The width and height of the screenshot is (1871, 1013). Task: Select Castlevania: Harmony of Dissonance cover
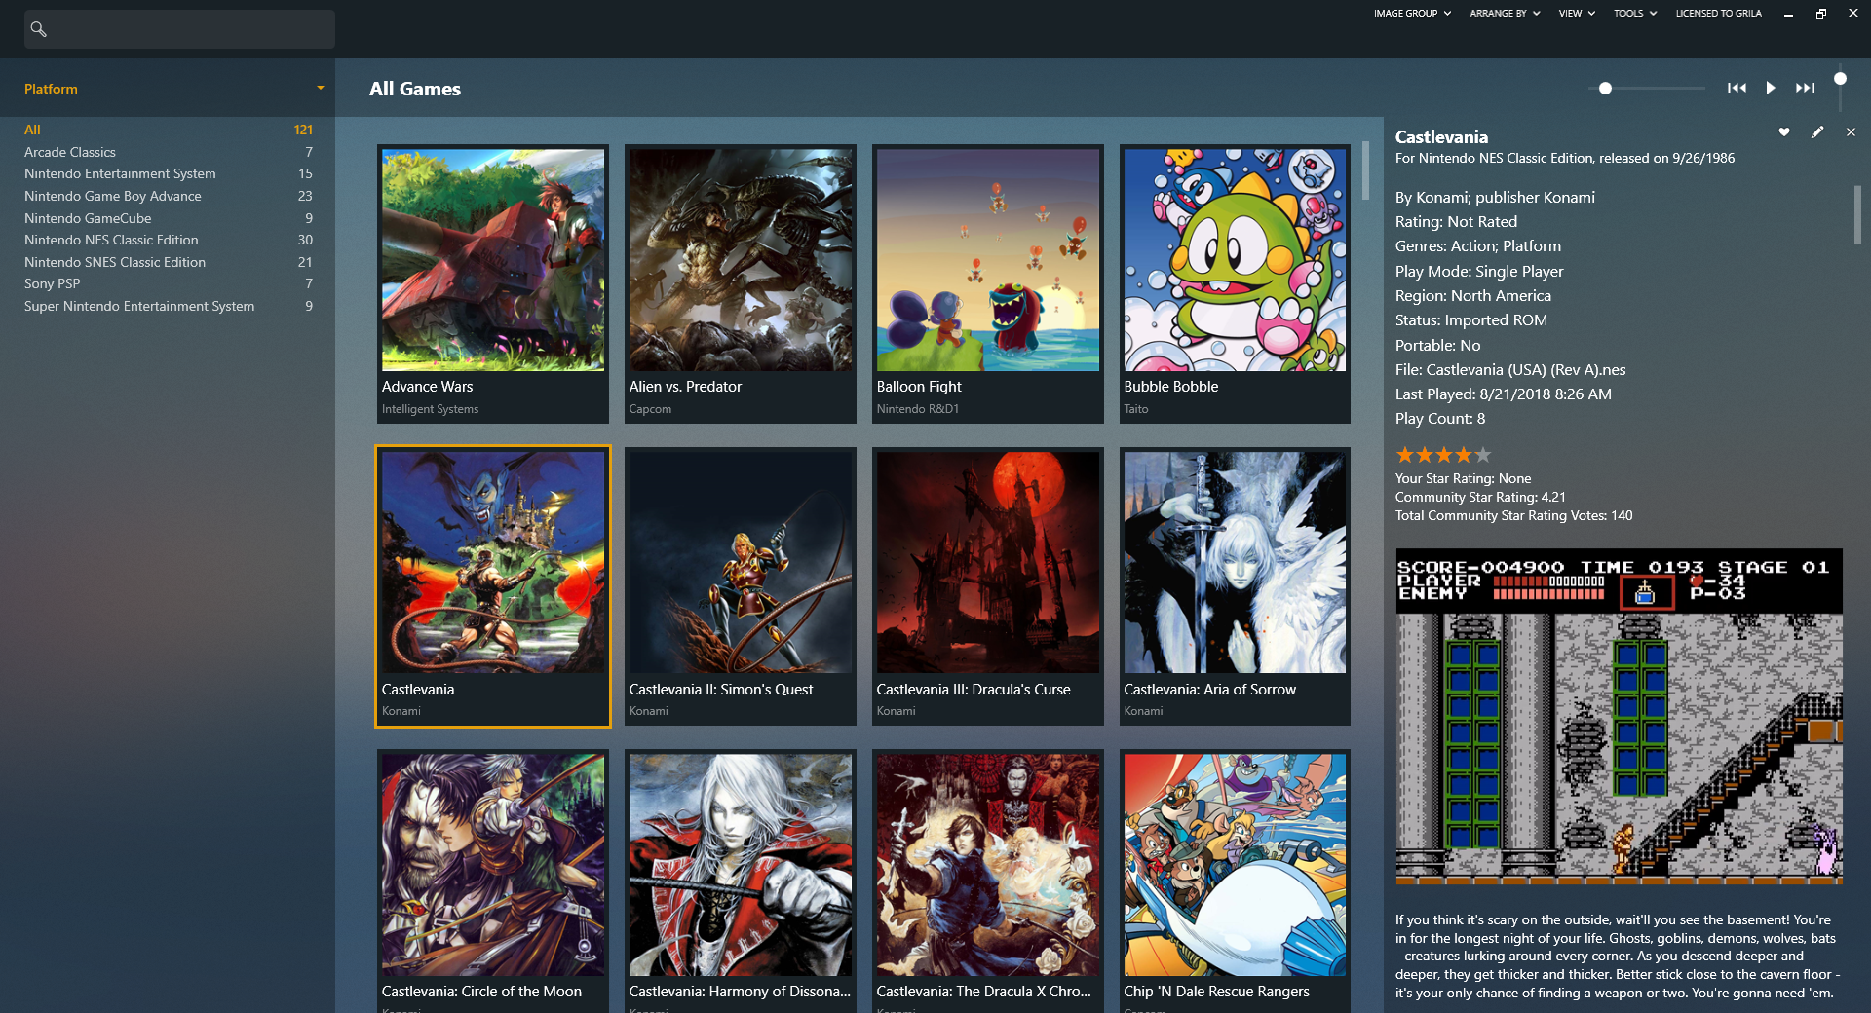[x=741, y=864]
